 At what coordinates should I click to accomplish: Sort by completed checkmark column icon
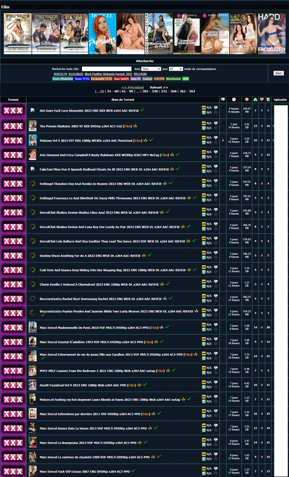click(268, 99)
